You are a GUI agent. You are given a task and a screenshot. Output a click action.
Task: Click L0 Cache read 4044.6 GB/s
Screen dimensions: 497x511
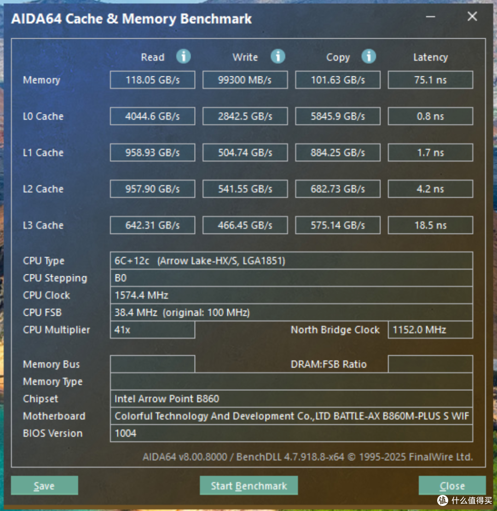pyautogui.click(x=152, y=116)
